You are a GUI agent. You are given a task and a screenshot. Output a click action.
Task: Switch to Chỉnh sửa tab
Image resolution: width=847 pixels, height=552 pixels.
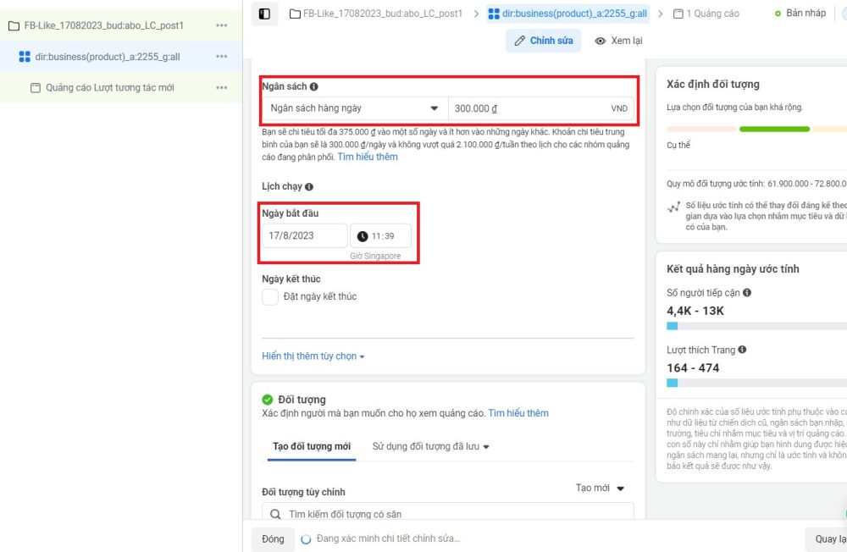[x=544, y=41]
